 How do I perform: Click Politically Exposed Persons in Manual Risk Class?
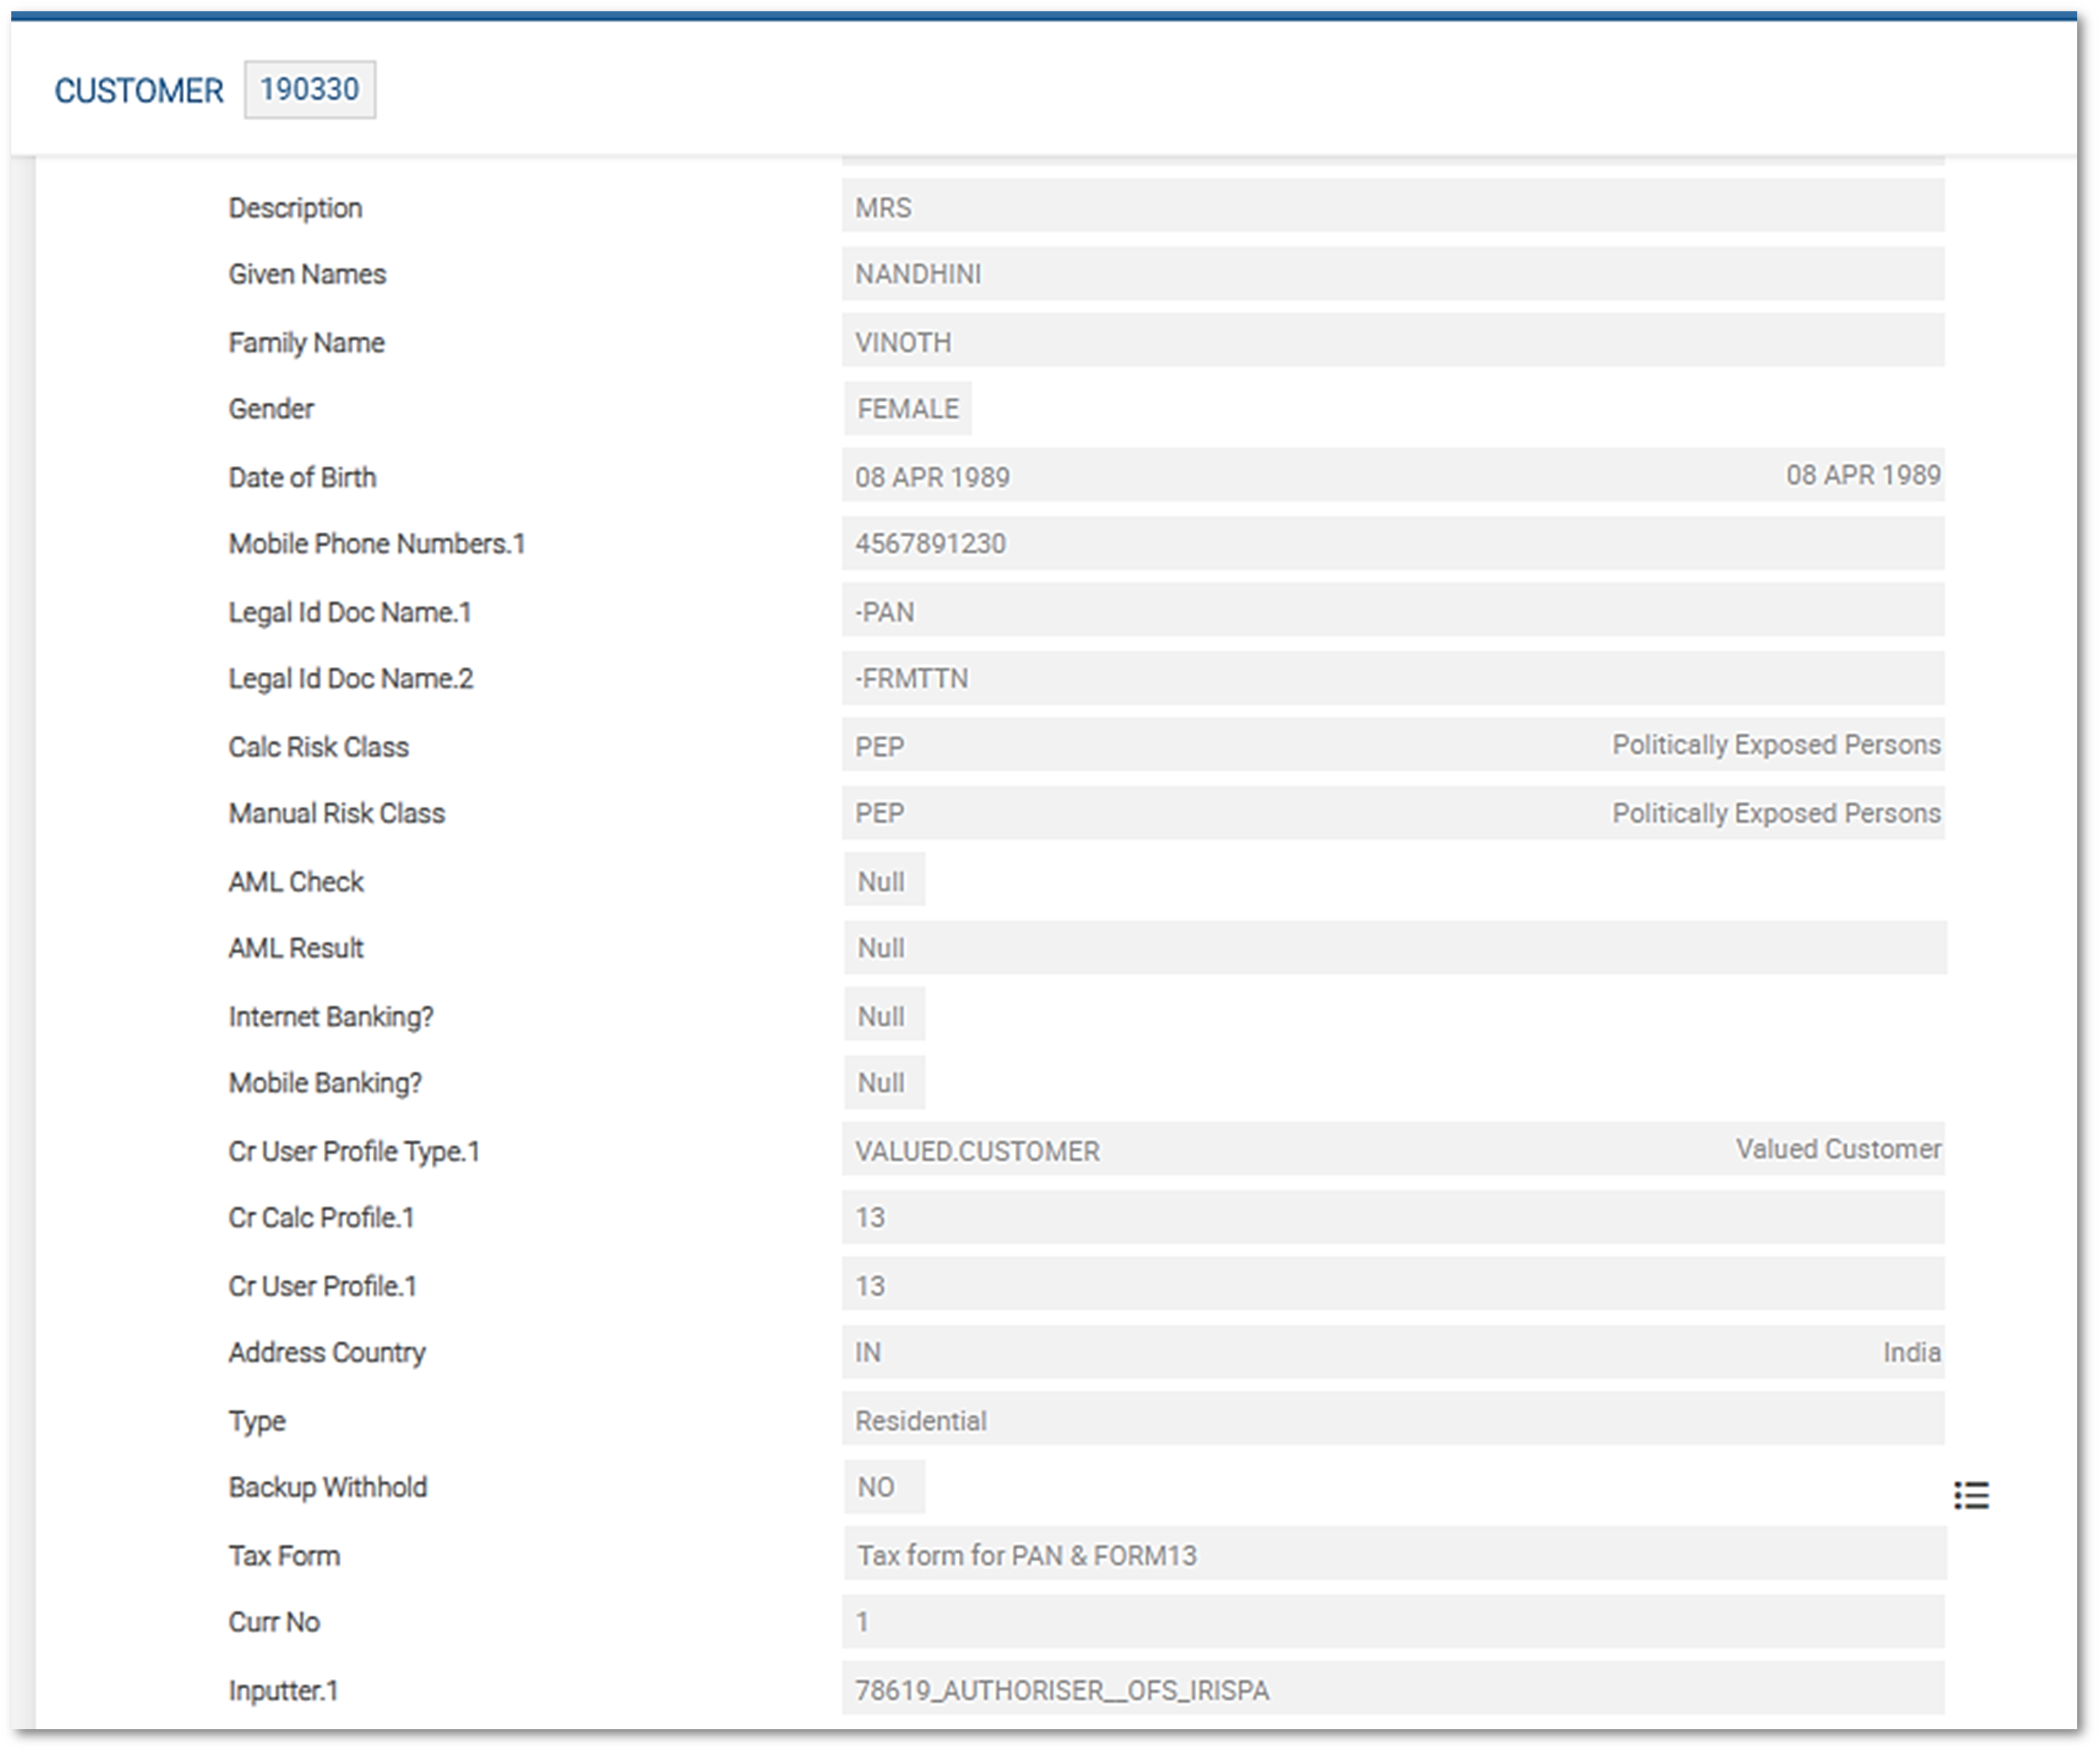1776,813
